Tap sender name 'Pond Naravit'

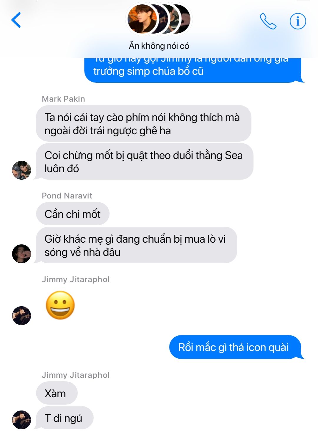click(67, 196)
